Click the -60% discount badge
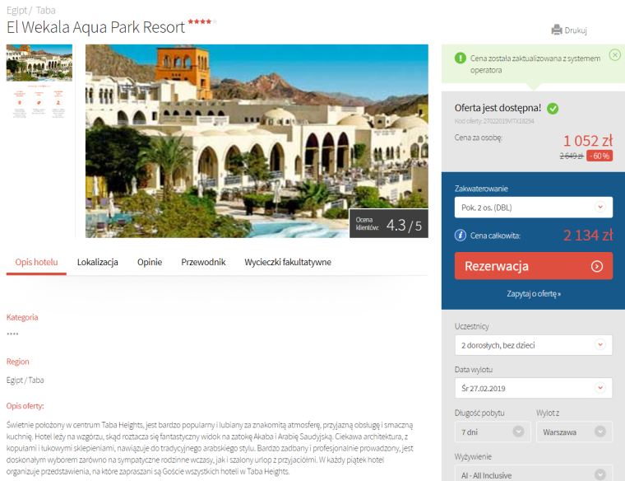 (600, 156)
